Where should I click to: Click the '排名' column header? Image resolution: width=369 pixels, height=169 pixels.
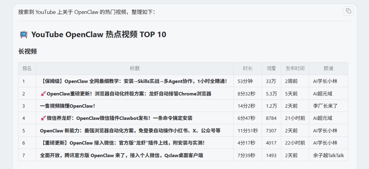[x=27, y=68]
